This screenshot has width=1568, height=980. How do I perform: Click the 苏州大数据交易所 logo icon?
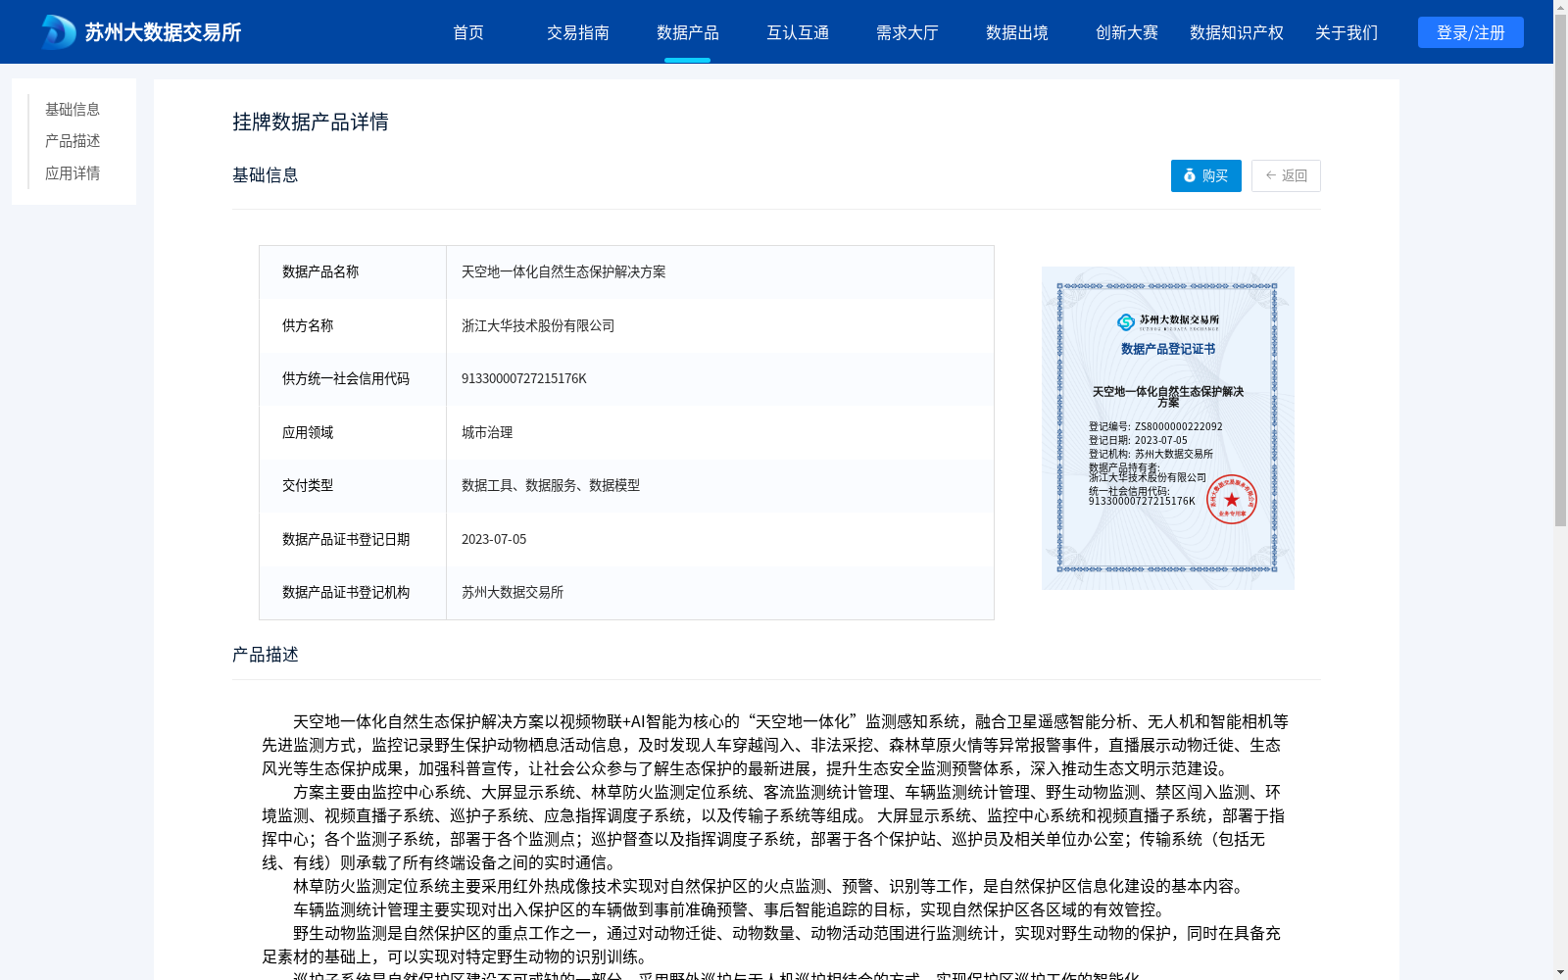[59, 32]
